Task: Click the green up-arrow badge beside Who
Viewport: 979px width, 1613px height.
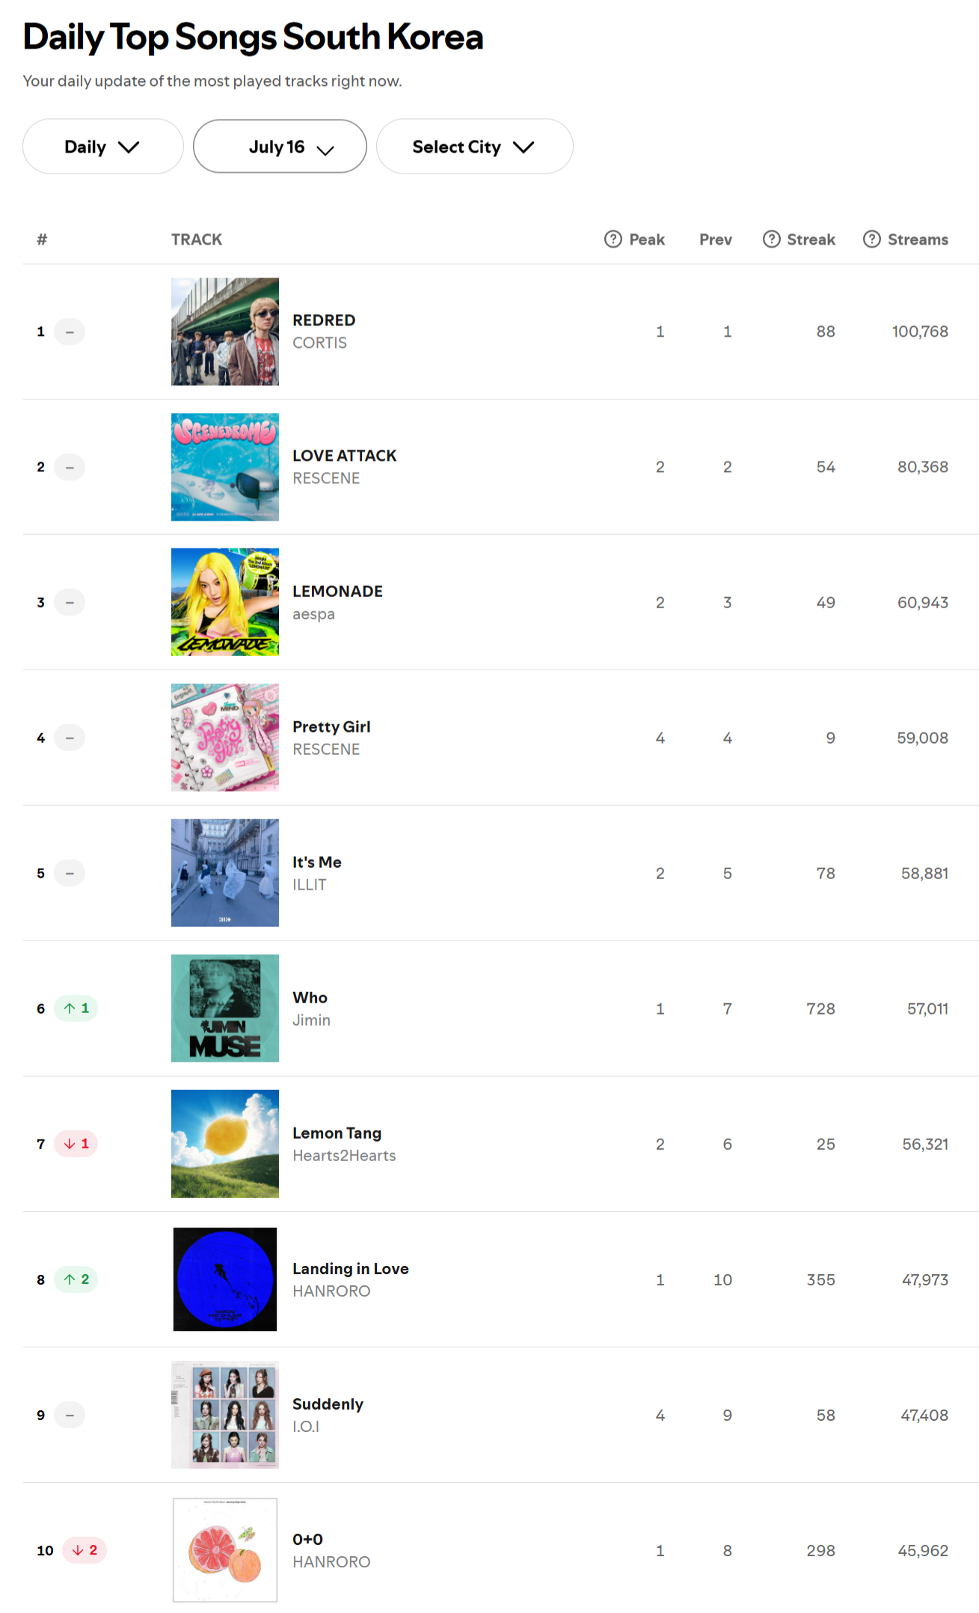Action: pyautogui.click(x=76, y=1008)
